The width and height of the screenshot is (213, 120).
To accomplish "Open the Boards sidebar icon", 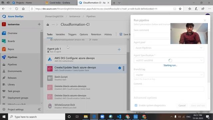I will (x=4, y=41).
